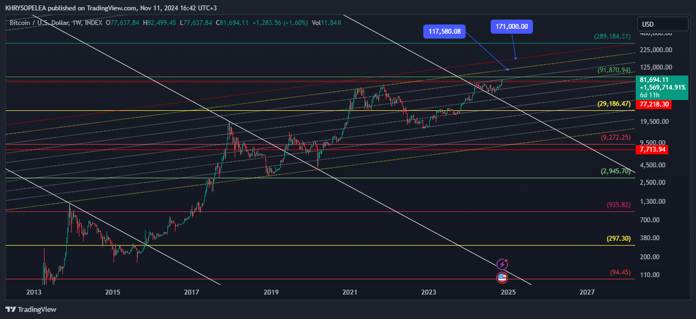The width and height of the screenshot is (696, 319).
Task: Select the 171,000.00 price callout label
Action: pos(512,26)
